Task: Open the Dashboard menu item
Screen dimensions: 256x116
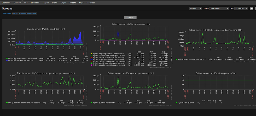Action: tap(6, 3)
